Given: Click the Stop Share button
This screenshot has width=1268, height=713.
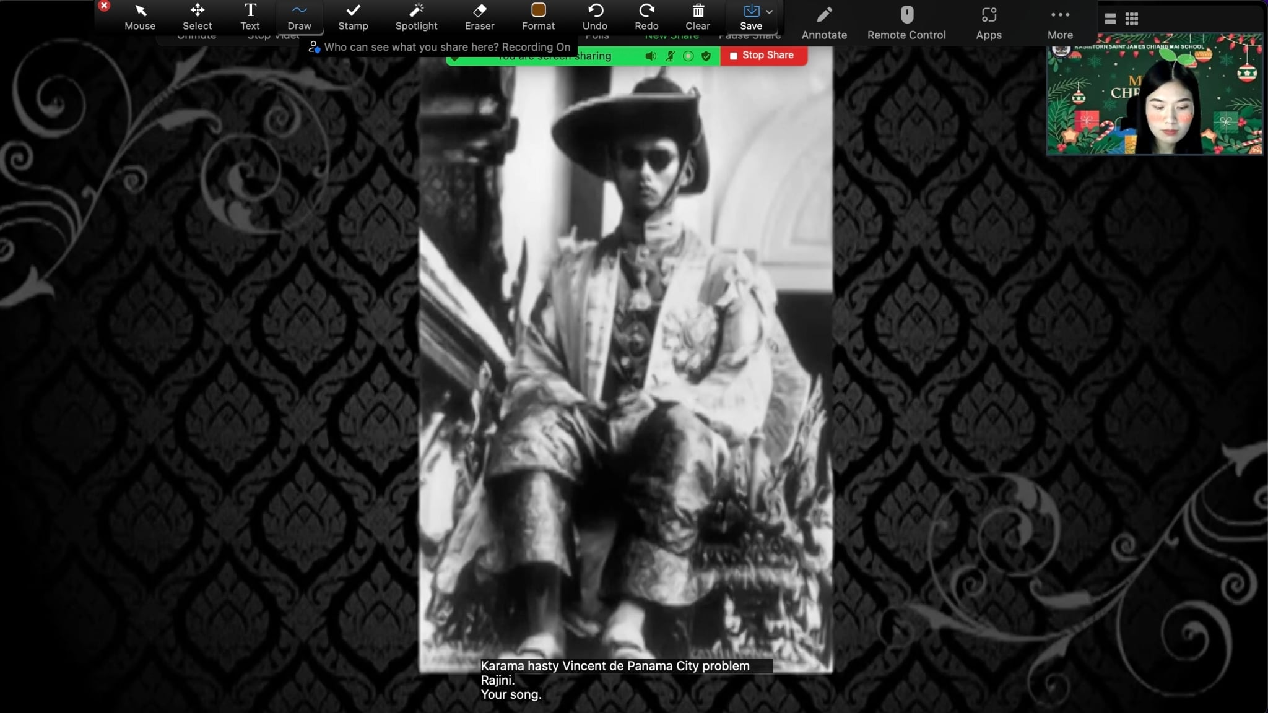Looking at the screenshot, I should pyautogui.click(x=763, y=55).
